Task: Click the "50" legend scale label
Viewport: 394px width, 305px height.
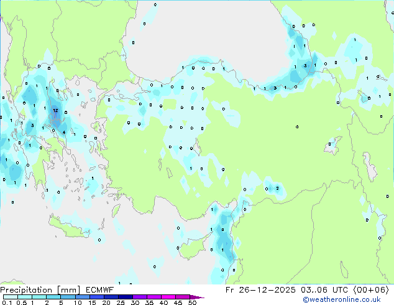Action: point(192,303)
